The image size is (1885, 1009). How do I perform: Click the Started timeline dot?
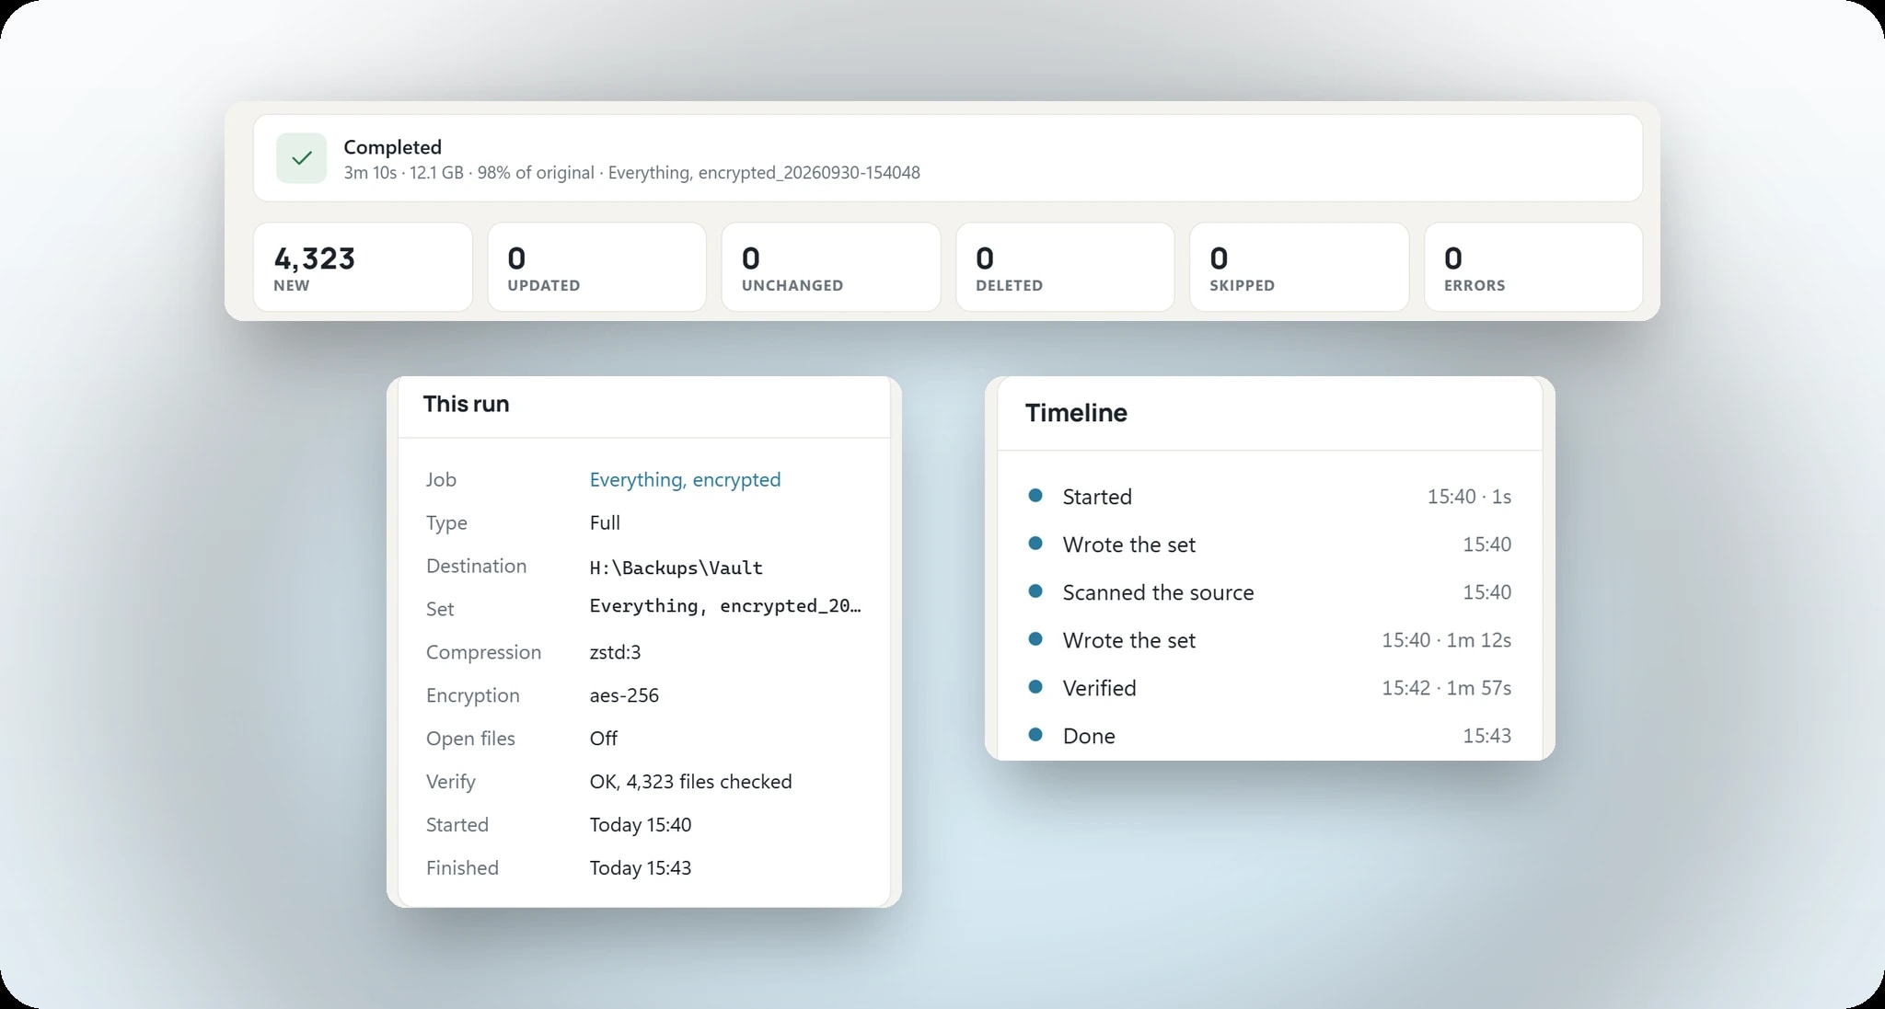coord(1035,496)
